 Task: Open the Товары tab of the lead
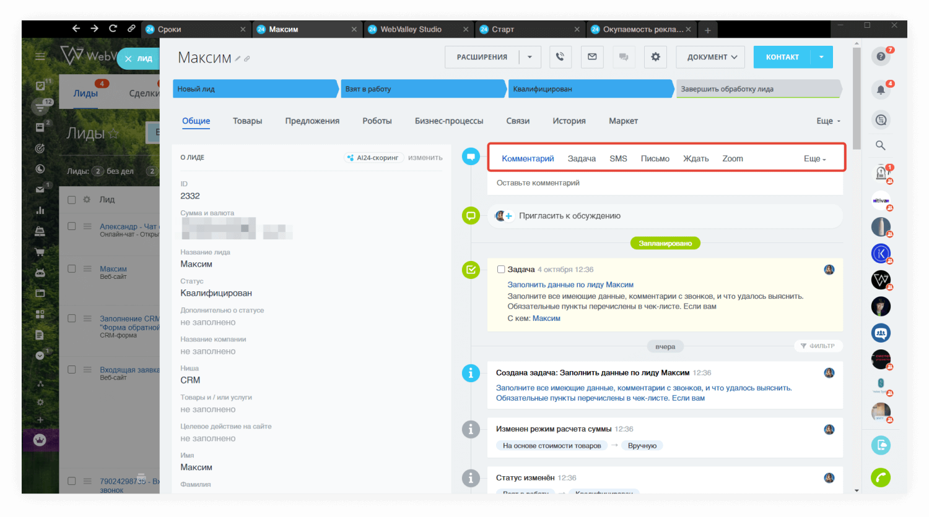pyautogui.click(x=247, y=121)
